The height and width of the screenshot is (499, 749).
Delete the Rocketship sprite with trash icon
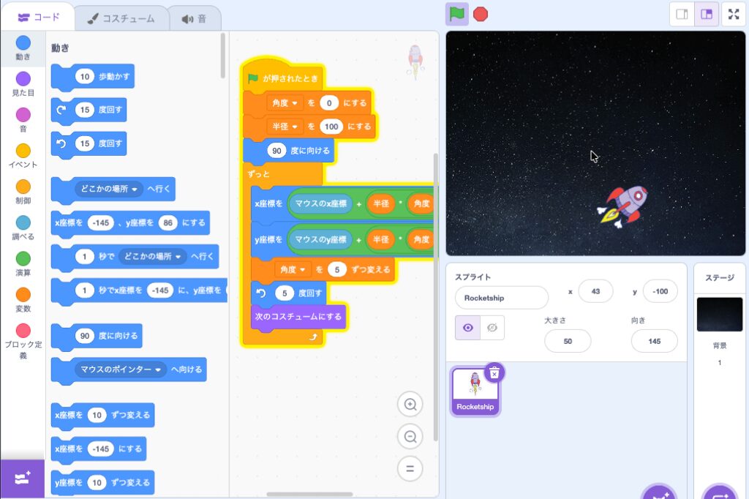tap(494, 372)
